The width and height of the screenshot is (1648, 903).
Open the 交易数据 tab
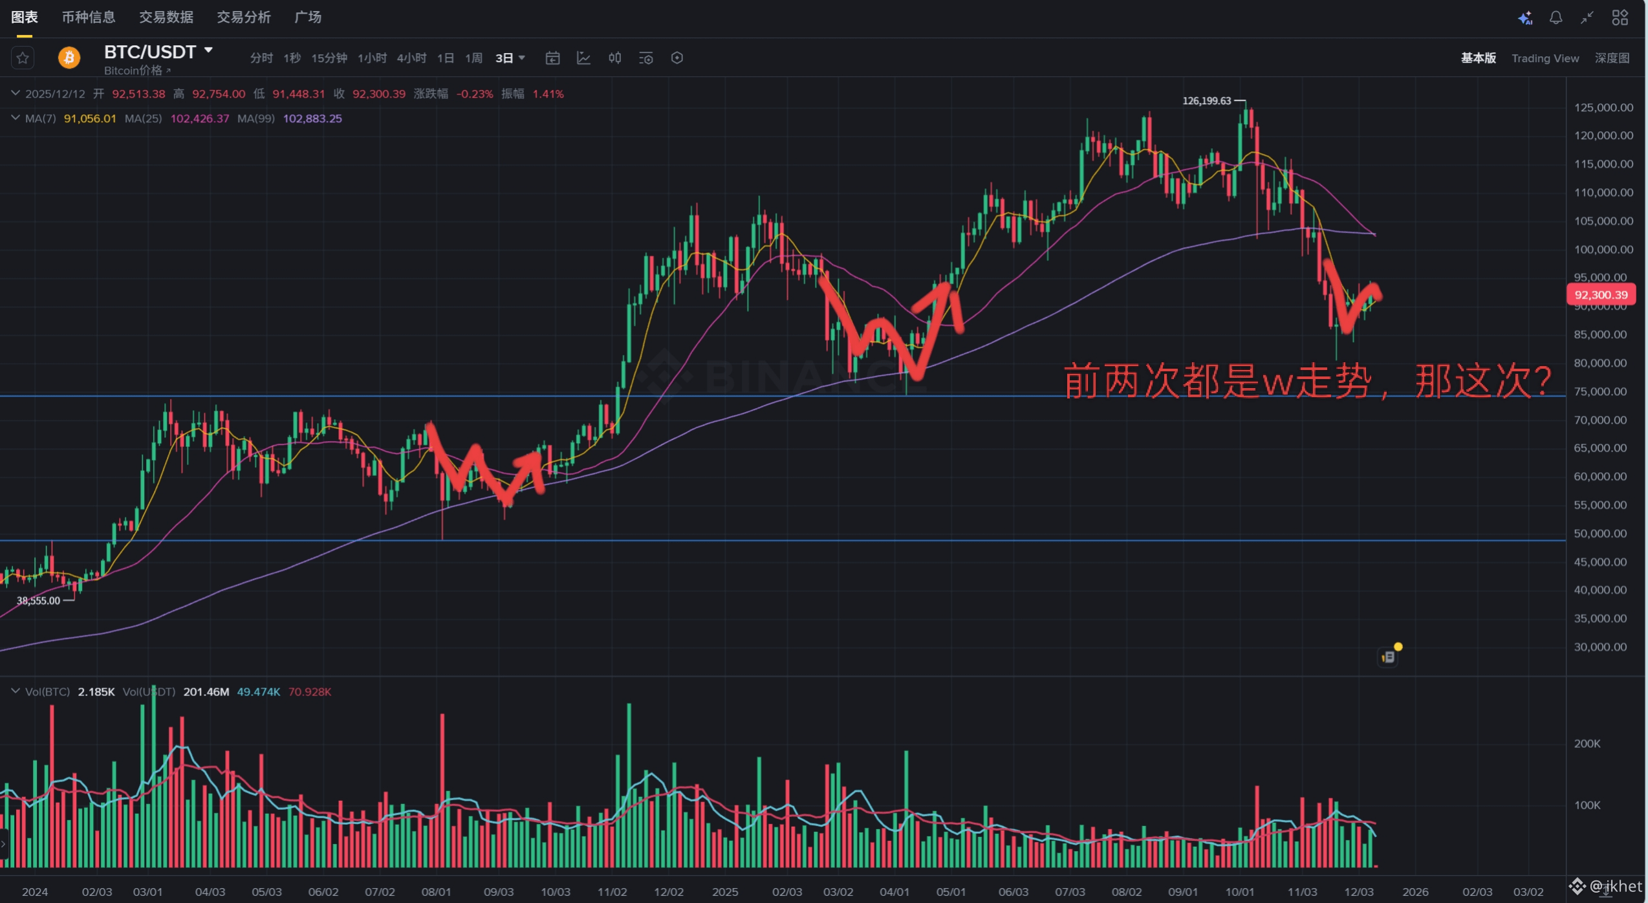pos(166,17)
